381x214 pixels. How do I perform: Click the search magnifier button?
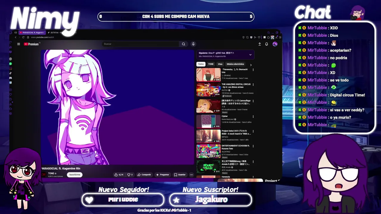click(x=184, y=44)
